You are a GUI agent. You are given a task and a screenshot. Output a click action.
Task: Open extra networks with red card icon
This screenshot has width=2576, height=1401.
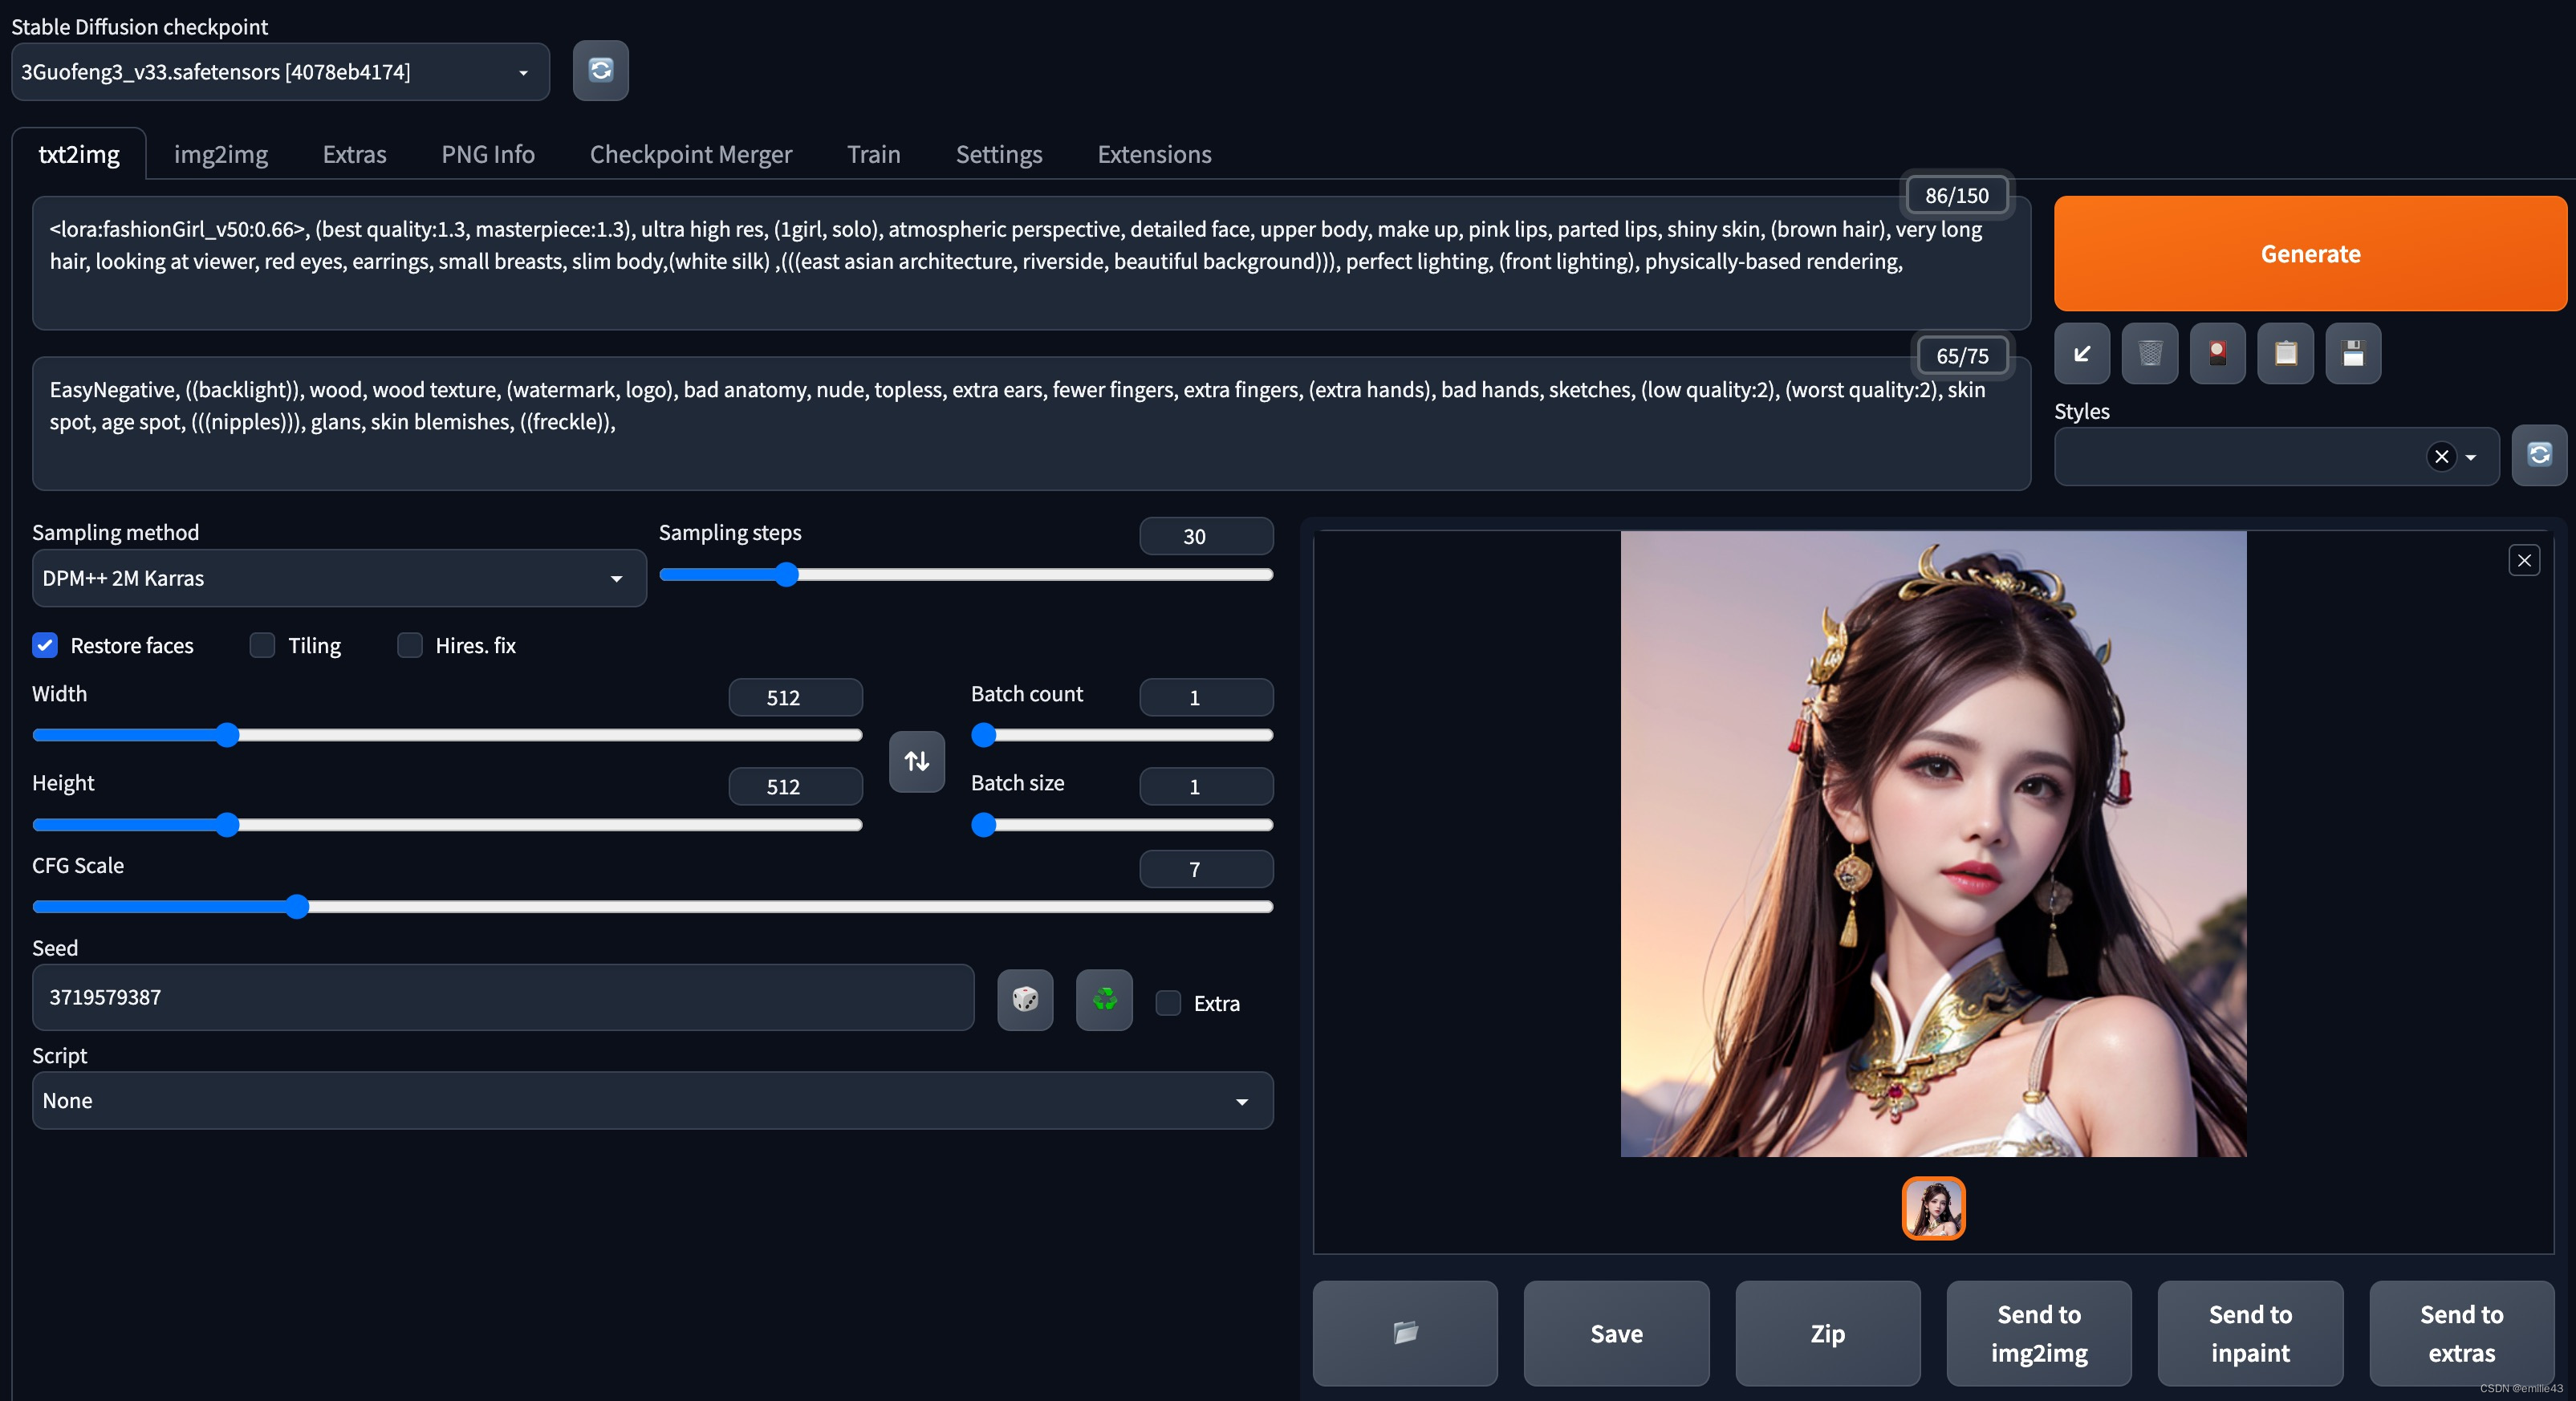tap(2217, 353)
